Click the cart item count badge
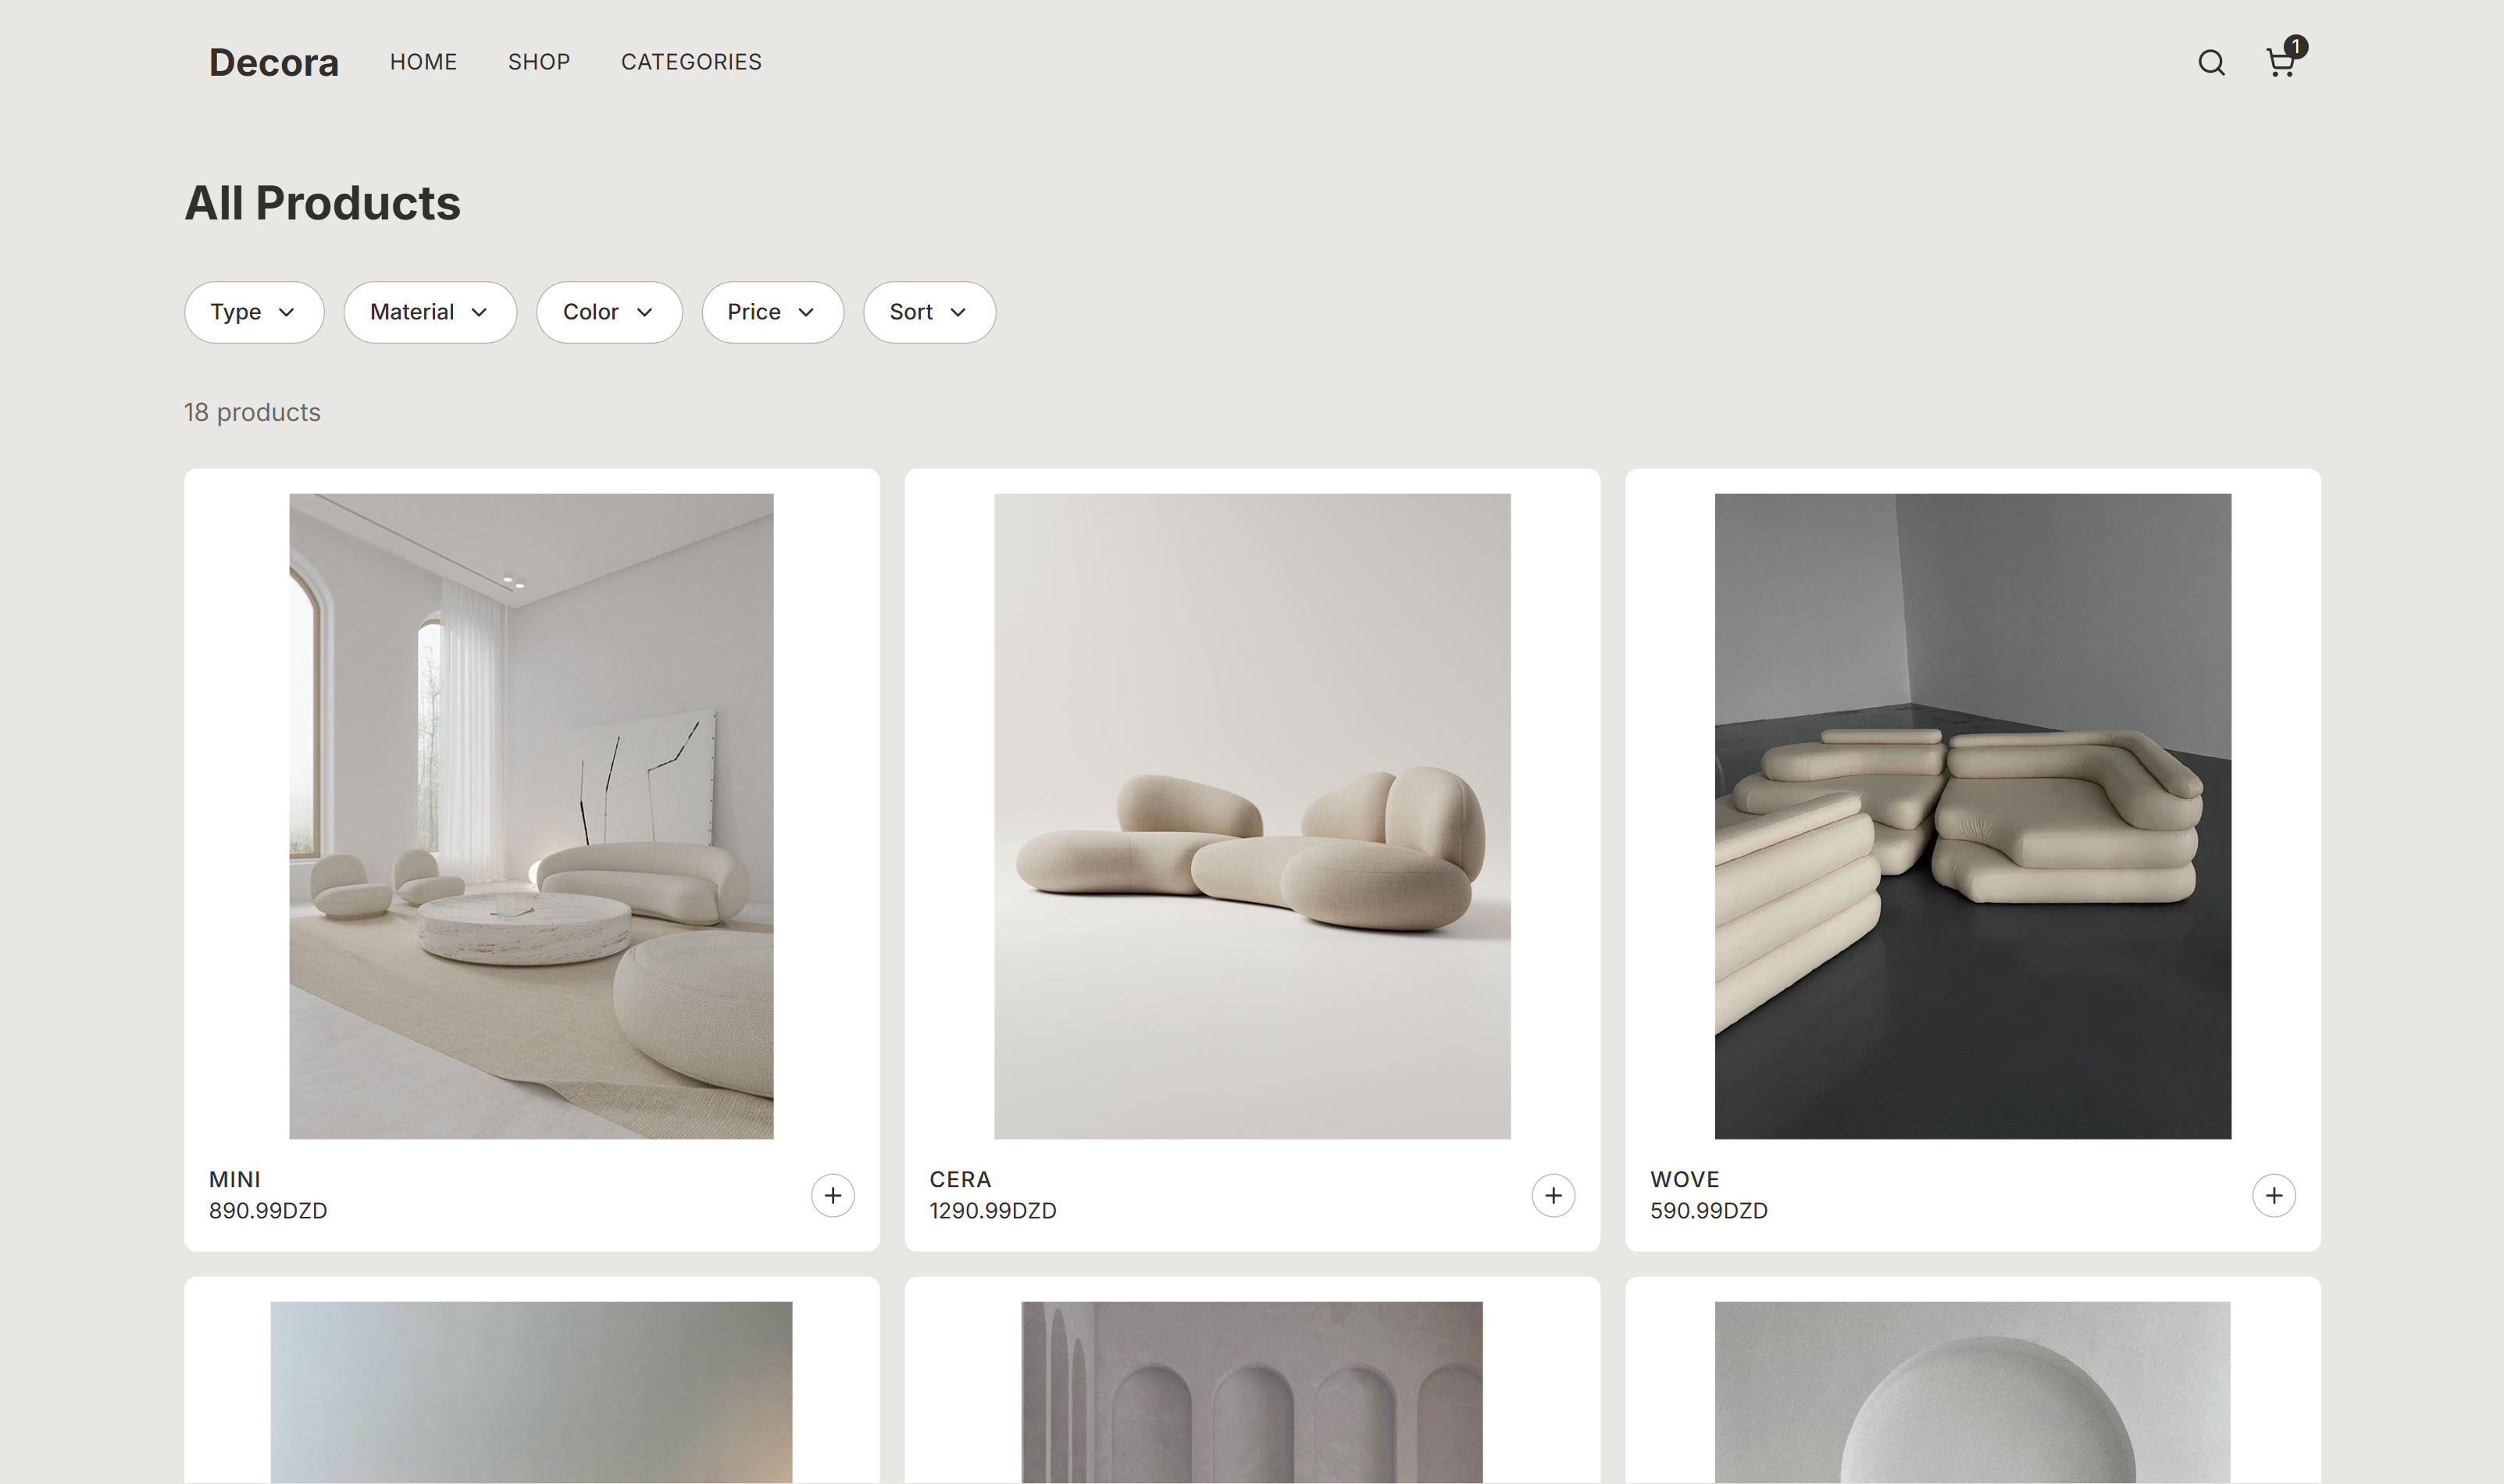Viewport: 2504px width, 1484px height. (x=2296, y=46)
